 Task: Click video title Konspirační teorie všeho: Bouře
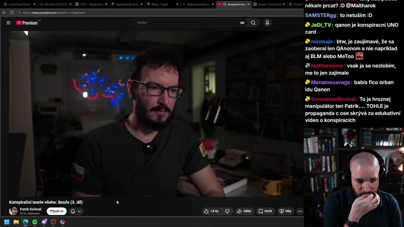pyautogui.click(x=46, y=202)
